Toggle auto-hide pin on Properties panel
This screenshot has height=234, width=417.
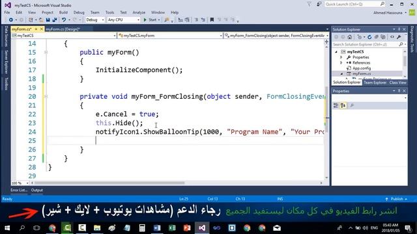pyautogui.click(x=399, y=91)
